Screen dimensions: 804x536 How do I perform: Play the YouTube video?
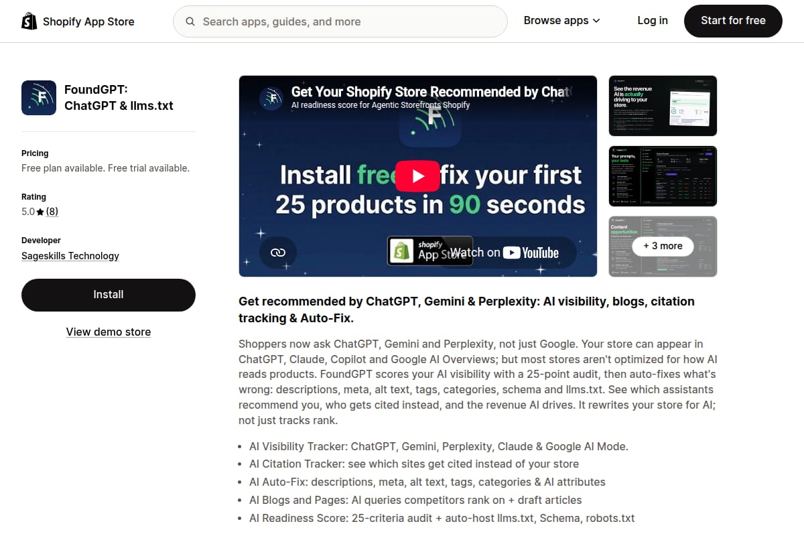pyautogui.click(x=418, y=176)
